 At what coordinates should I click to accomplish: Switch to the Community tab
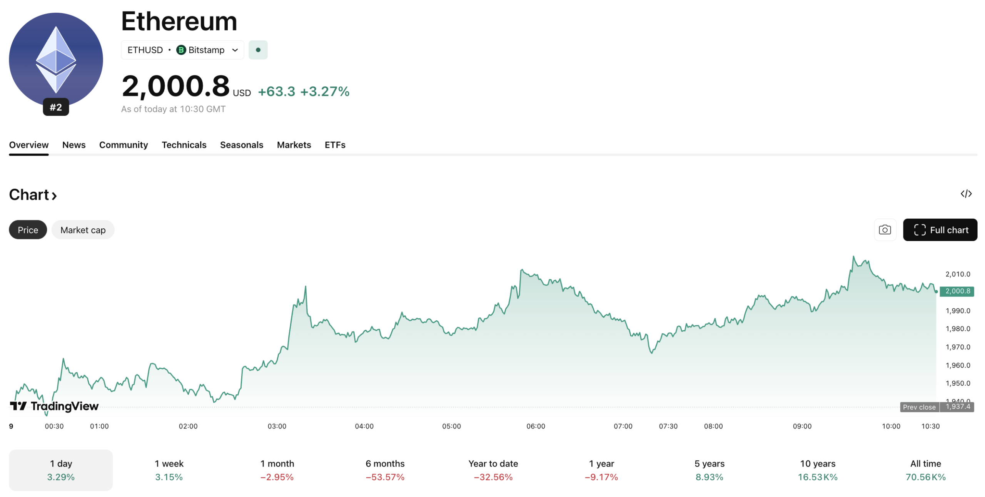[x=124, y=145]
